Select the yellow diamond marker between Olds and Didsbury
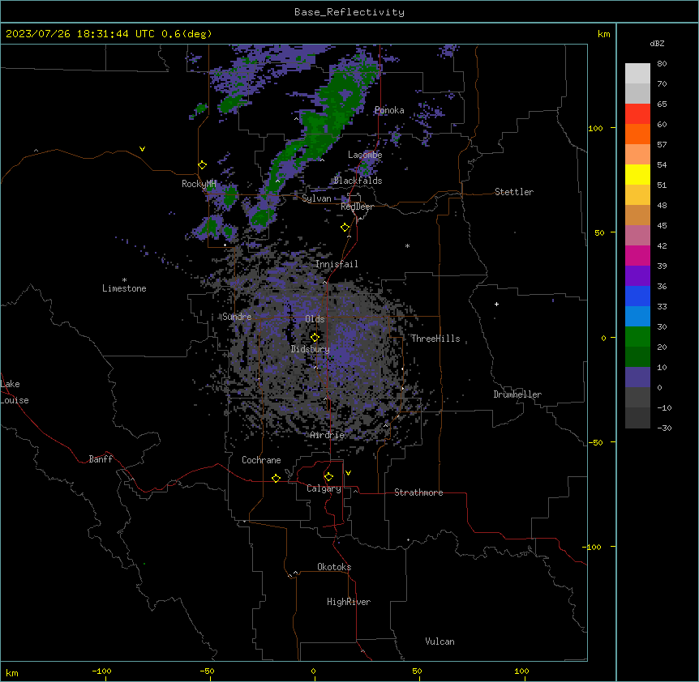This screenshot has height=682, width=699. (315, 338)
